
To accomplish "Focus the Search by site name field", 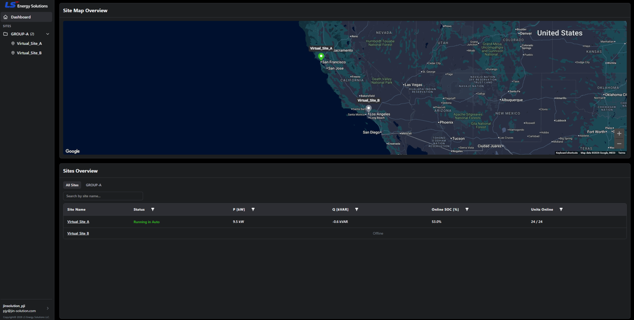I will tap(103, 196).
